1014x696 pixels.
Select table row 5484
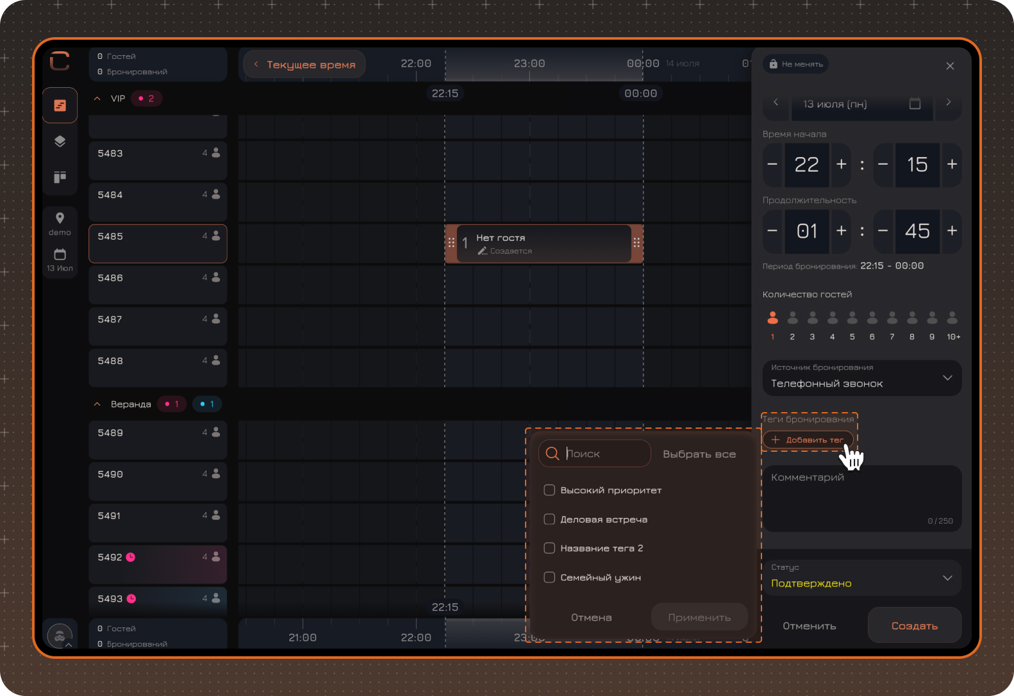(x=158, y=202)
